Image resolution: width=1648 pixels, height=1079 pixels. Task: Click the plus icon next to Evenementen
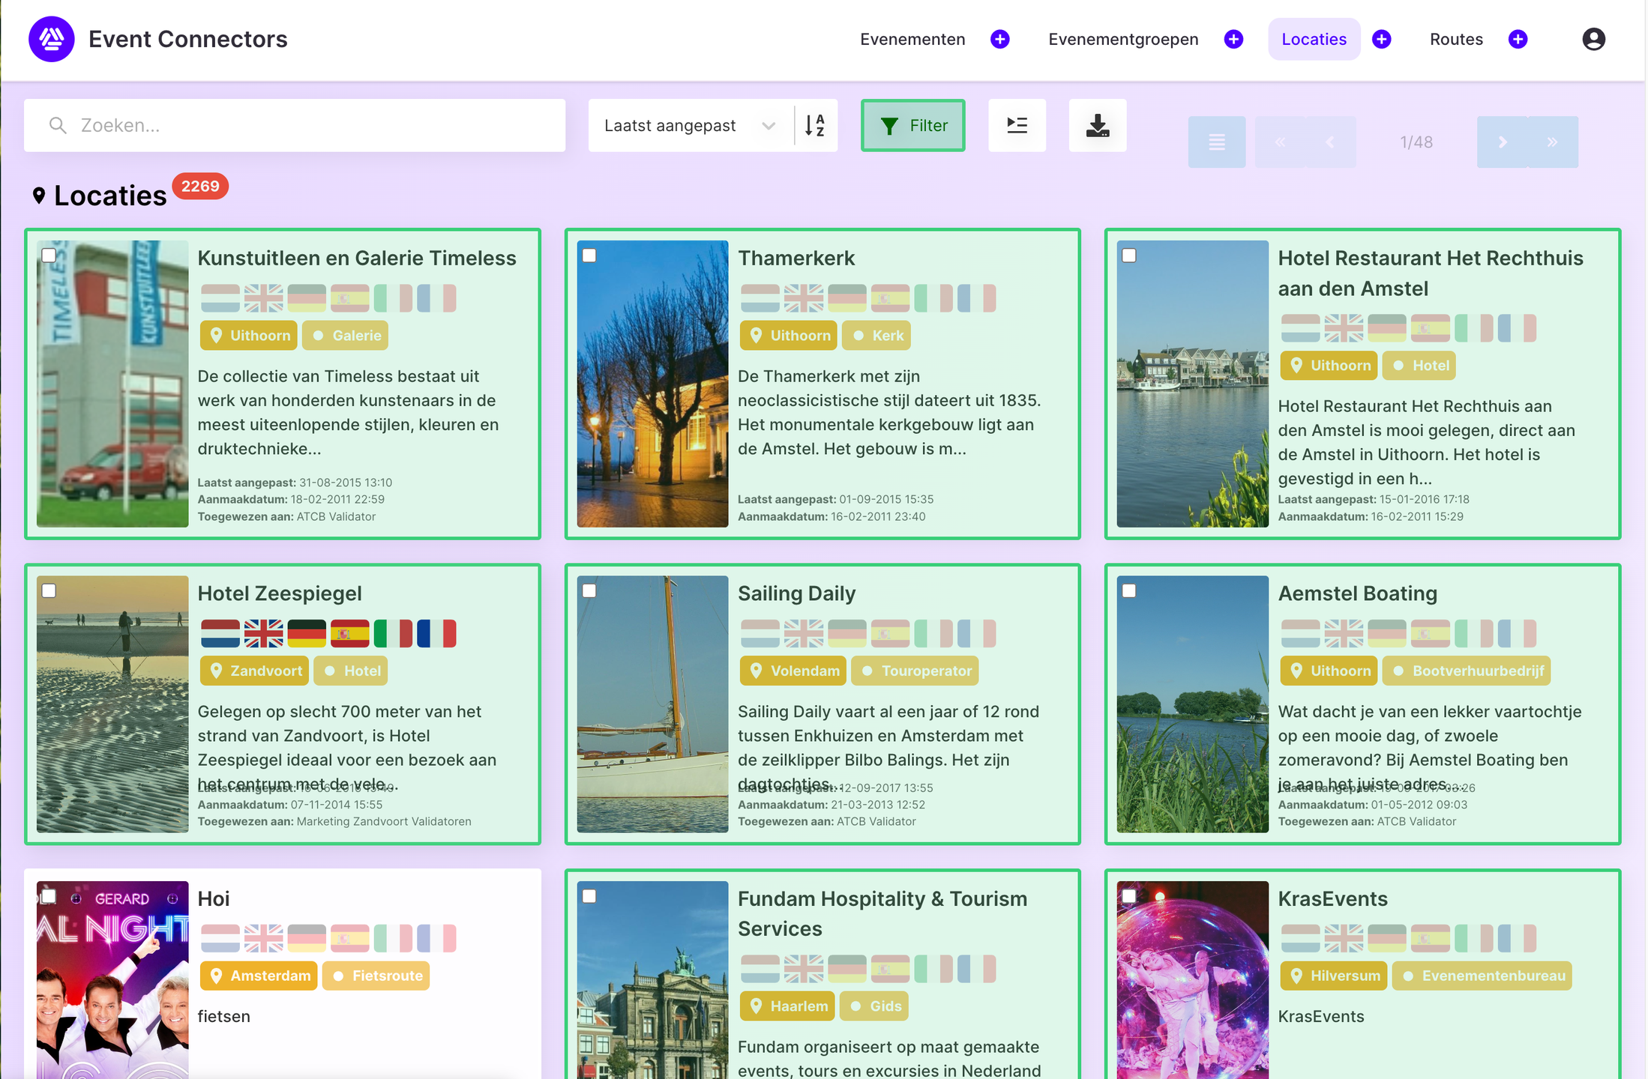tap(999, 39)
